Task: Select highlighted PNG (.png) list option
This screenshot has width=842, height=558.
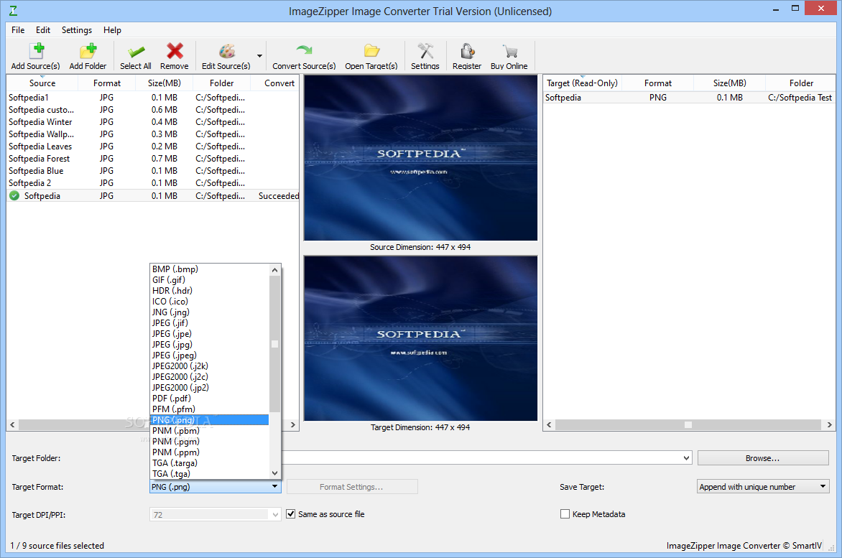Action: (x=210, y=419)
